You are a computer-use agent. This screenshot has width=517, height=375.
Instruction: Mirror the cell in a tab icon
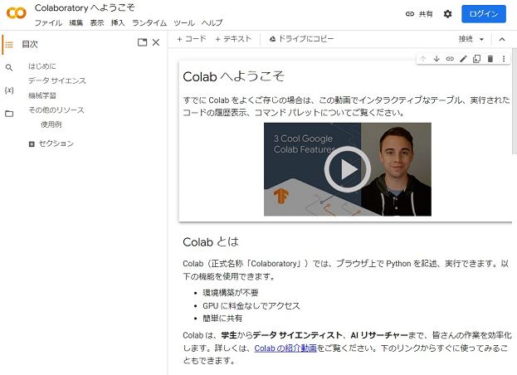477,59
